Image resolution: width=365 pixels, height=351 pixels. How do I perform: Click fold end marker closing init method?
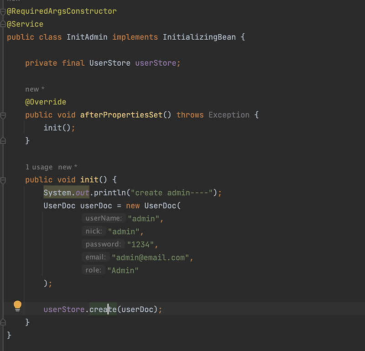(x=3, y=322)
